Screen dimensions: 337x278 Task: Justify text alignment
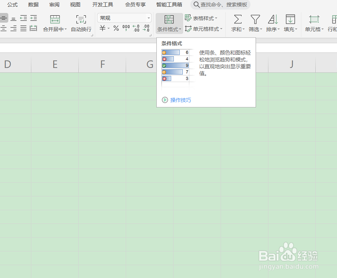(23, 28)
